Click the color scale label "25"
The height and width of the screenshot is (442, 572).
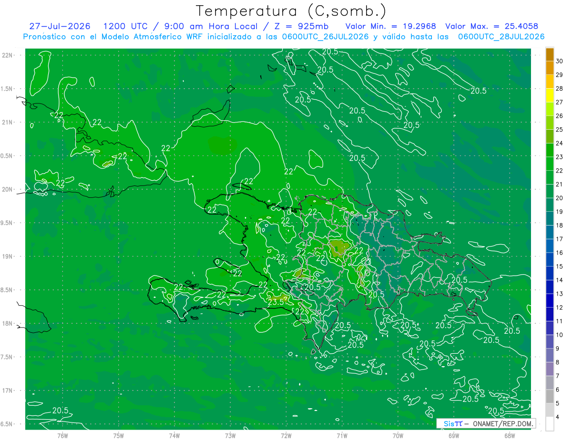click(x=560, y=130)
